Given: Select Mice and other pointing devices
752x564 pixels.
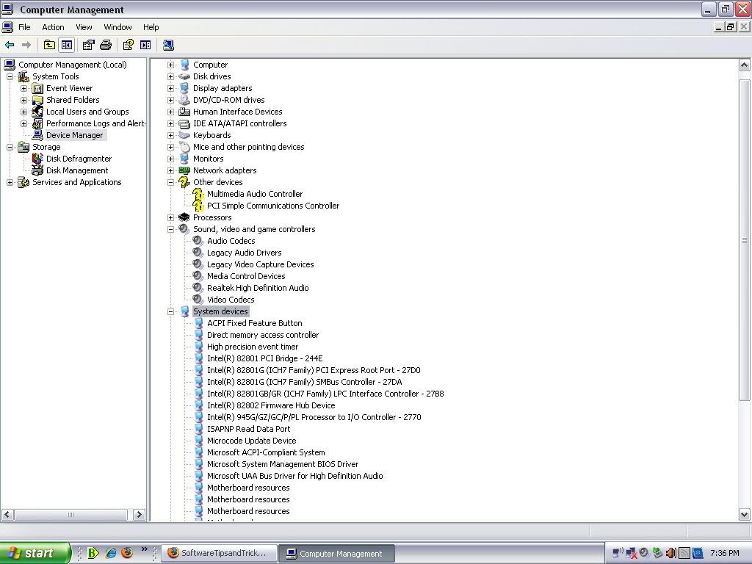Looking at the screenshot, I should [248, 147].
